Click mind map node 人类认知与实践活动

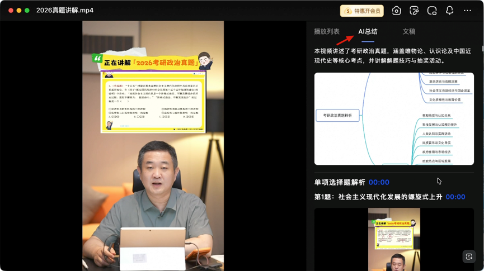coord(436,134)
